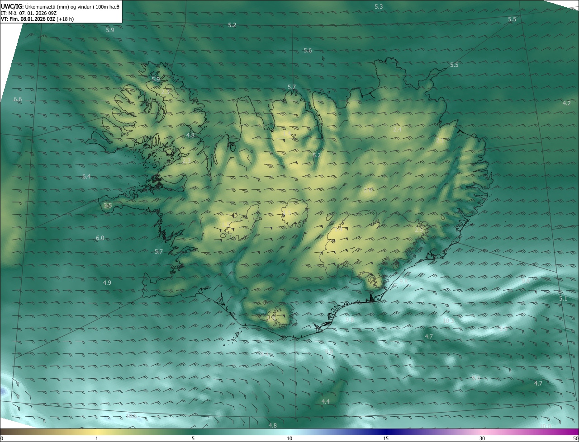
Task: Click the 2.4 value label
Action: (x=397, y=130)
